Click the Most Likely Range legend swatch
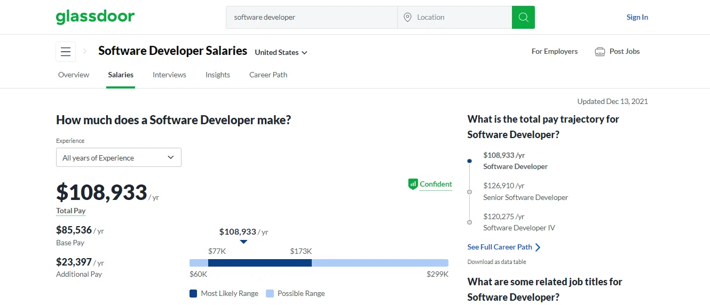The width and height of the screenshot is (710, 305). tap(193, 294)
